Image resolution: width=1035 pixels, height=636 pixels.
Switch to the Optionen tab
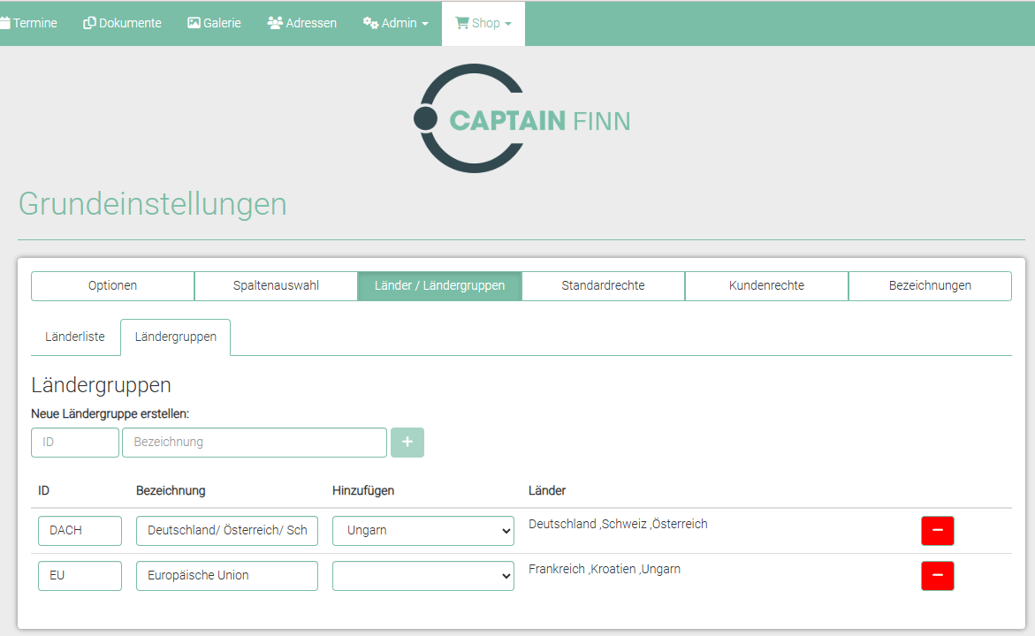tap(112, 286)
